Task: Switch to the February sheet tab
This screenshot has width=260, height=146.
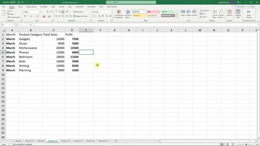Action: pyautogui.click(x=41, y=141)
